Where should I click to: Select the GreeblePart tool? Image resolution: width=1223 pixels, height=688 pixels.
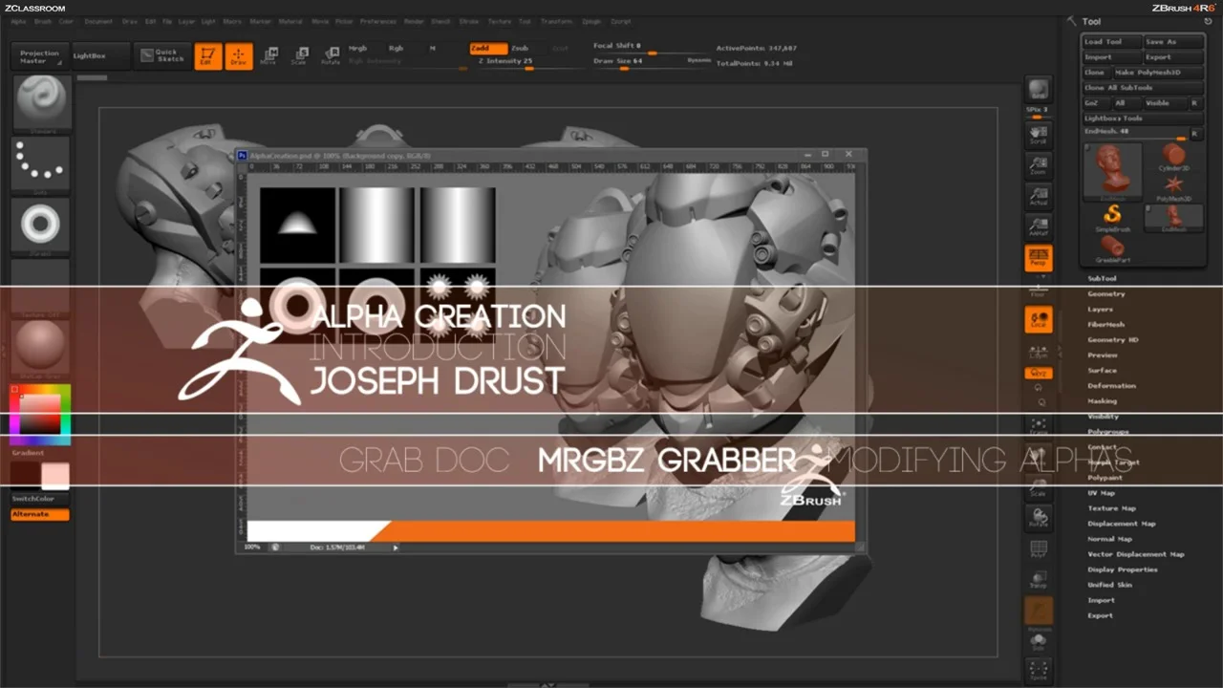point(1112,249)
